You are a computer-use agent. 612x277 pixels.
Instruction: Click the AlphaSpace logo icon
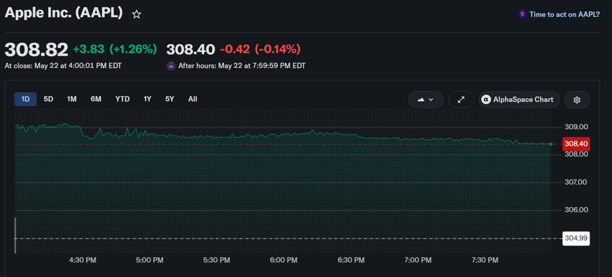click(486, 99)
